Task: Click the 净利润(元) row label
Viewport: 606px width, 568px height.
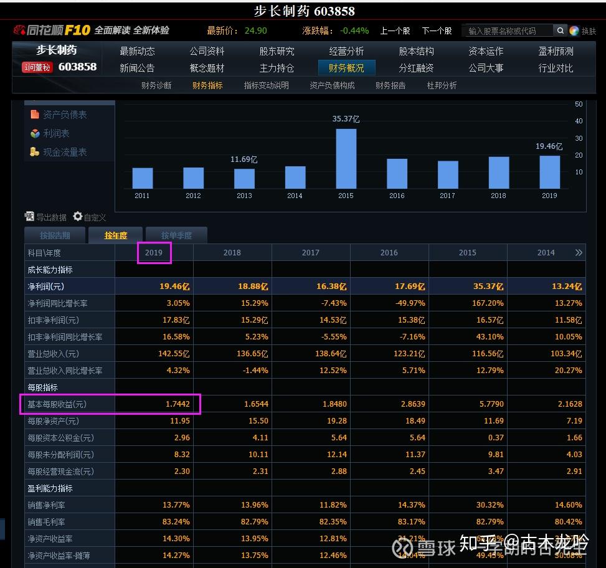Action: (x=45, y=286)
